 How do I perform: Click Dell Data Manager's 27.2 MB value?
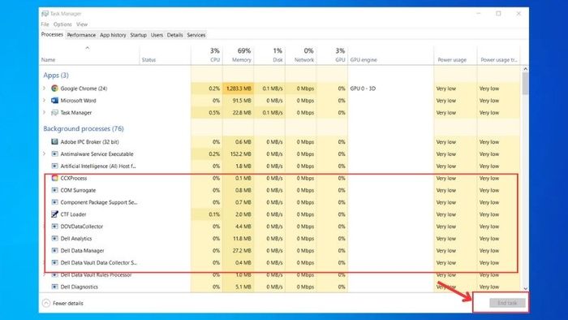point(243,251)
